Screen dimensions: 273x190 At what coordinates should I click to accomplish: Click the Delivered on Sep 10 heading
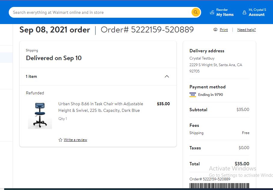(54, 58)
